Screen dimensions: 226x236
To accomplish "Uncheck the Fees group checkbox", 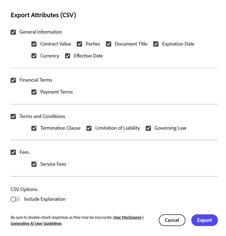I will (x=13, y=152).
